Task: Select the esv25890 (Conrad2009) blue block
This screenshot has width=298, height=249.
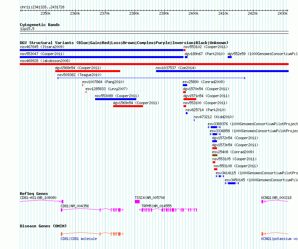Action: 185,85
